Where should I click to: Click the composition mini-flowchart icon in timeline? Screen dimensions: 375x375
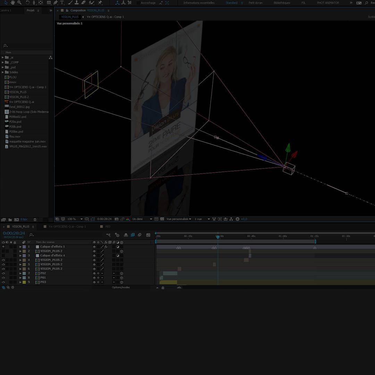click(x=108, y=235)
